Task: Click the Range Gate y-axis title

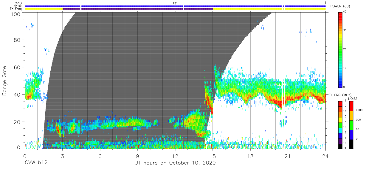Action: pyautogui.click(x=4, y=81)
